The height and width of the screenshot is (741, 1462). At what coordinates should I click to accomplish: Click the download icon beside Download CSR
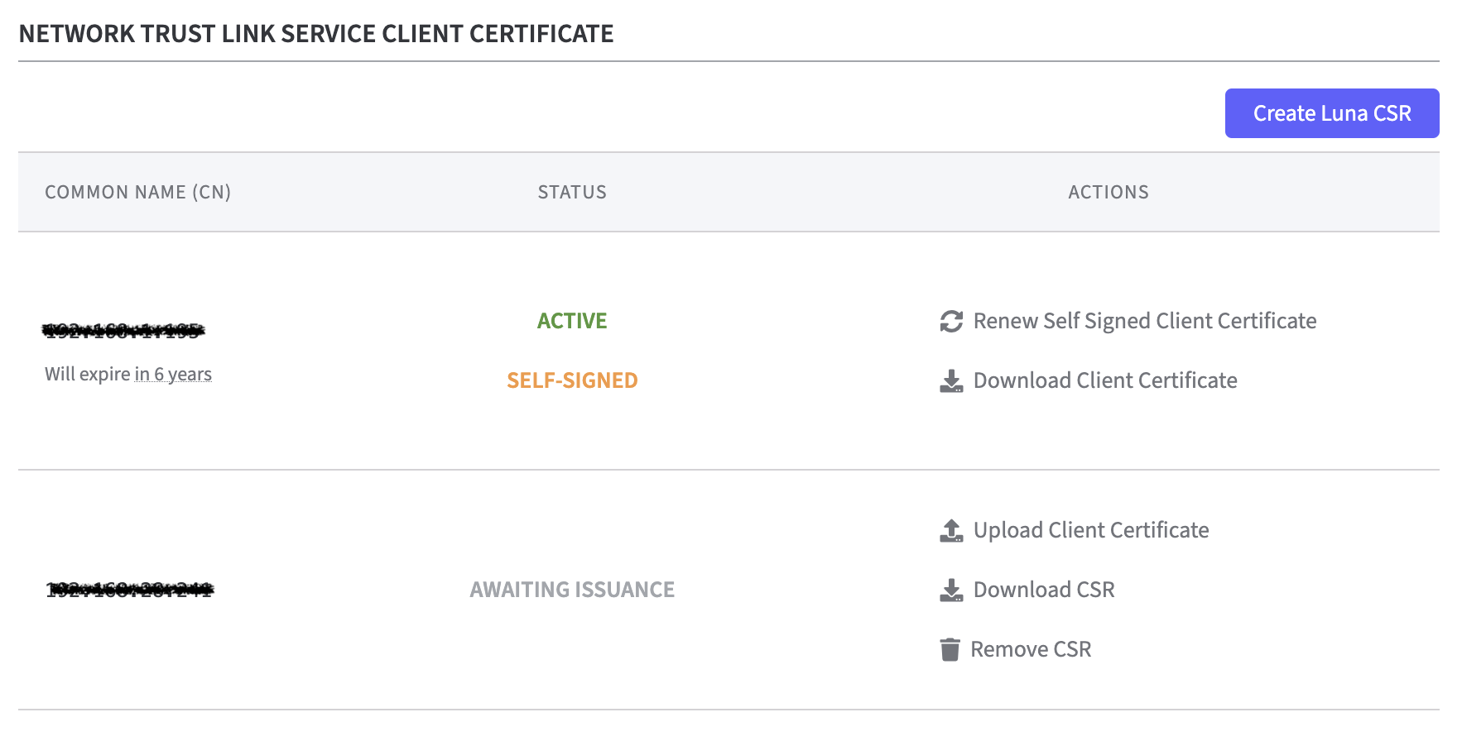point(951,590)
